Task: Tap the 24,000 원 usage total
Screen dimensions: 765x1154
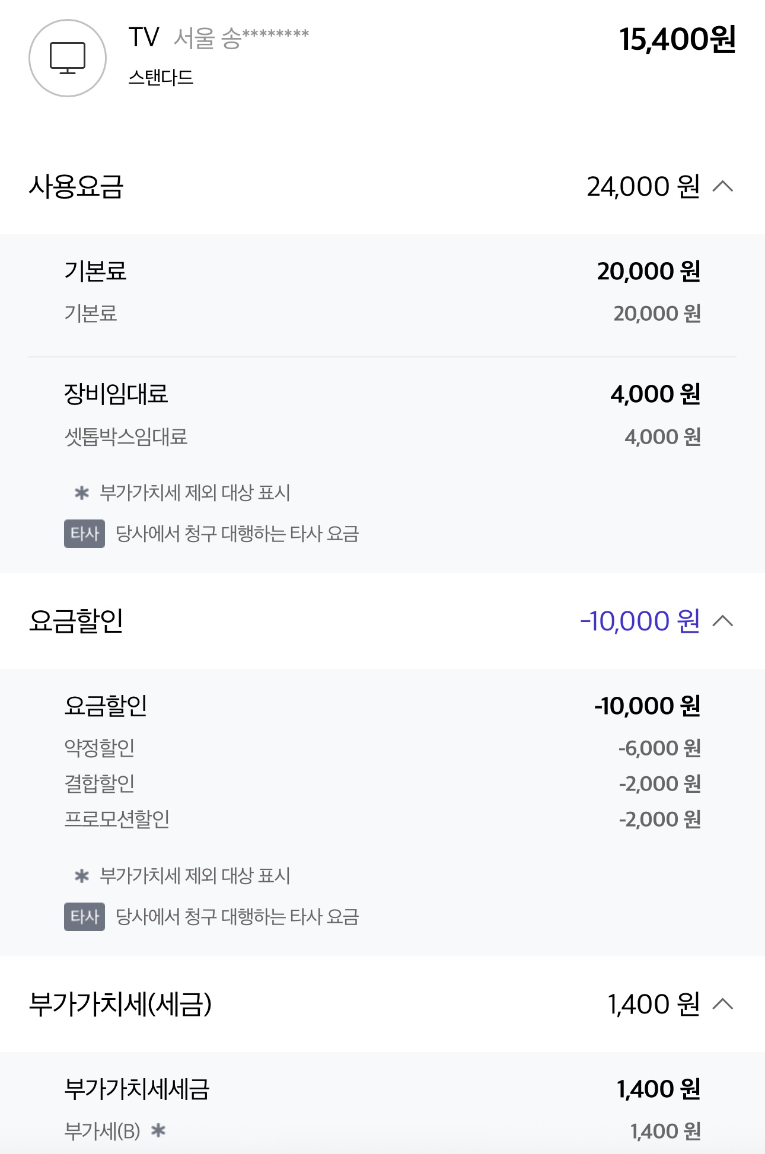Action: [x=643, y=187]
